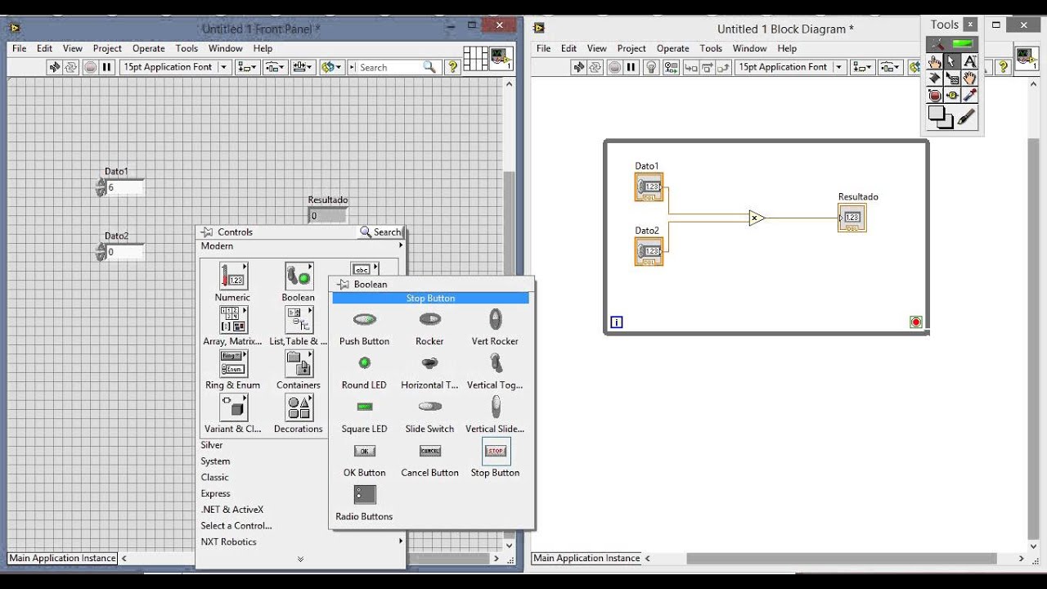Click Abort Execution in Front Panel toolbar

tap(91, 67)
